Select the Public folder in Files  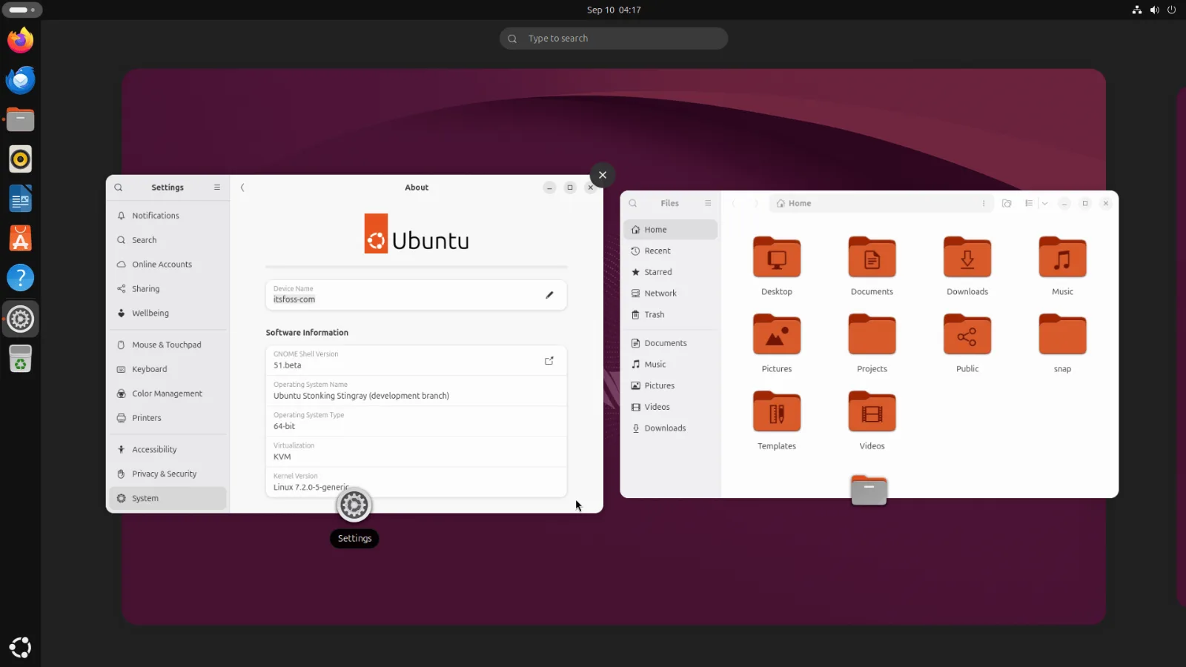[x=967, y=343]
